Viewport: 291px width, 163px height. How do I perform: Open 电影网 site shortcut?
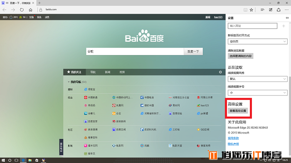click(118, 146)
